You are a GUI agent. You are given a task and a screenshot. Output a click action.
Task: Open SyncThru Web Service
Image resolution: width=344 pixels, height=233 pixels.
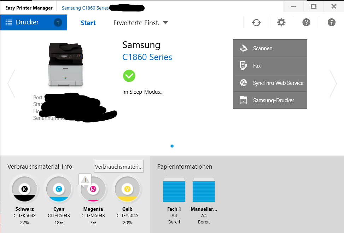[270, 83]
